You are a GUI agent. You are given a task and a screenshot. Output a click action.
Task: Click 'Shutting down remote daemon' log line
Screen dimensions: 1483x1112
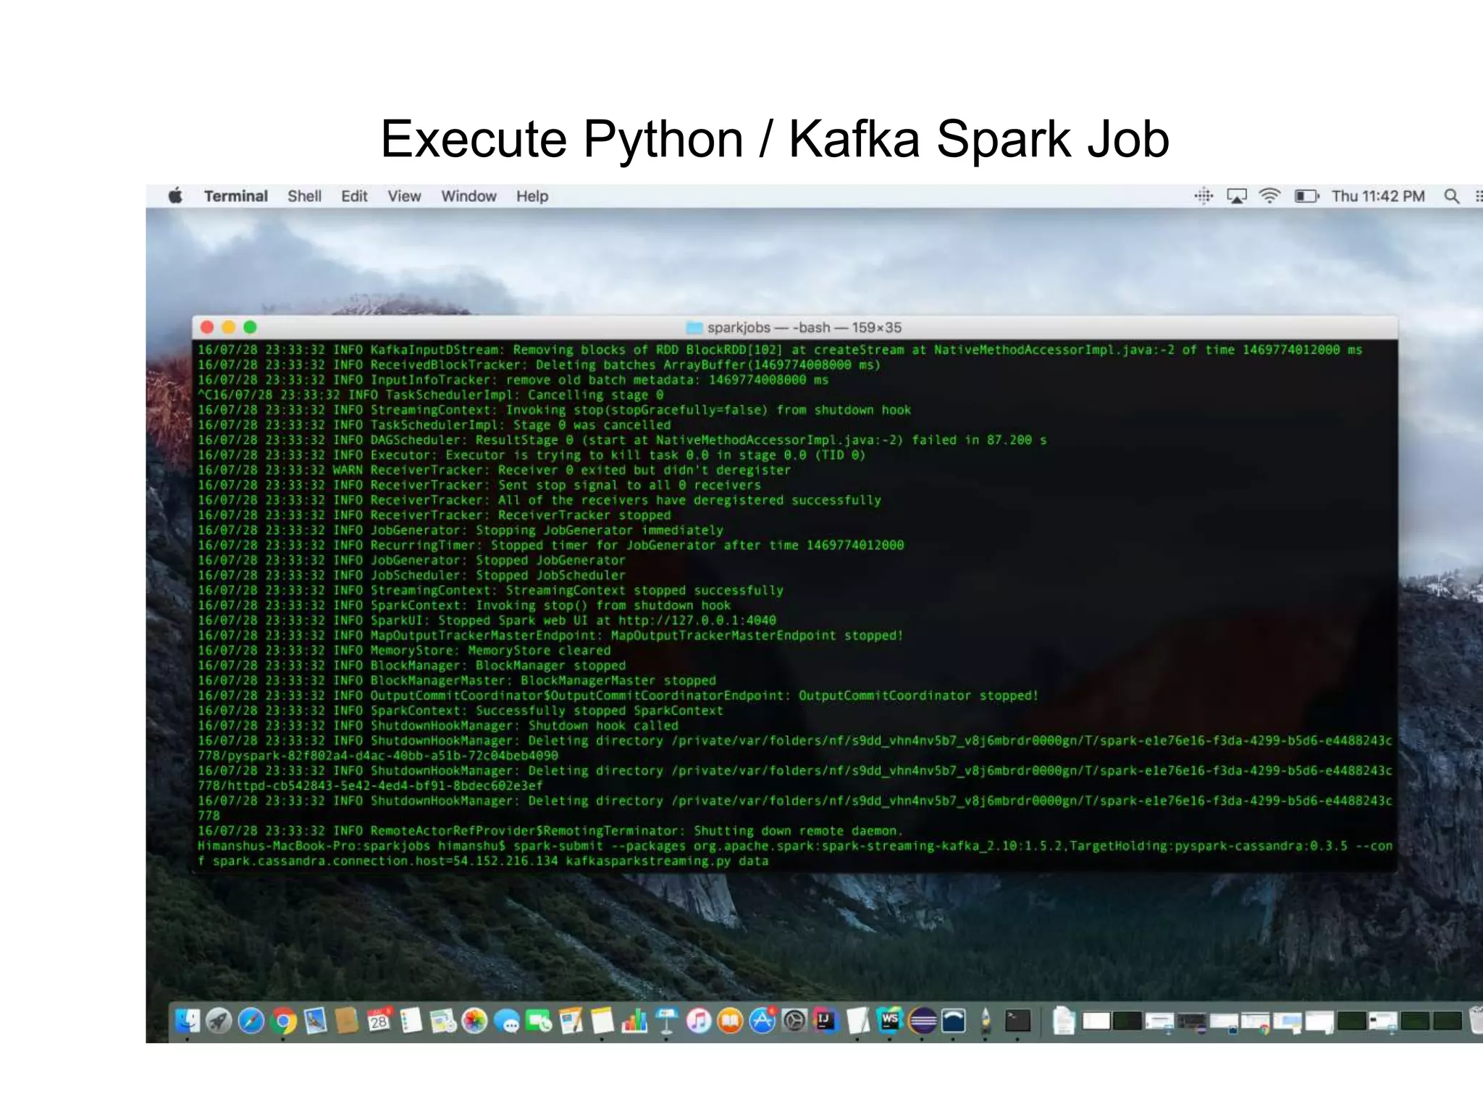[x=550, y=831]
